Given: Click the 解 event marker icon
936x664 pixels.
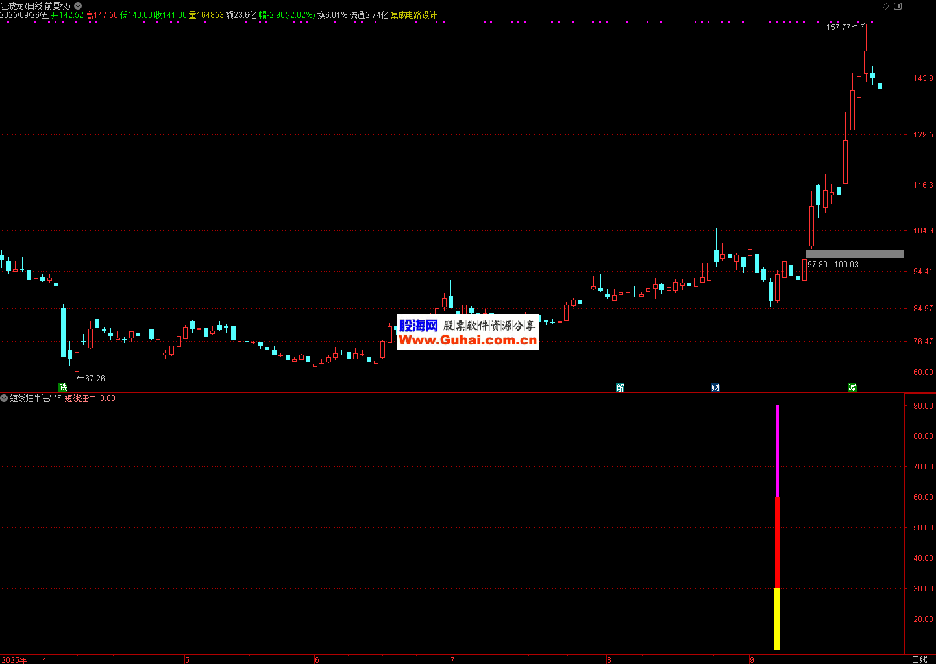Looking at the screenshot, I should [621, 388].
